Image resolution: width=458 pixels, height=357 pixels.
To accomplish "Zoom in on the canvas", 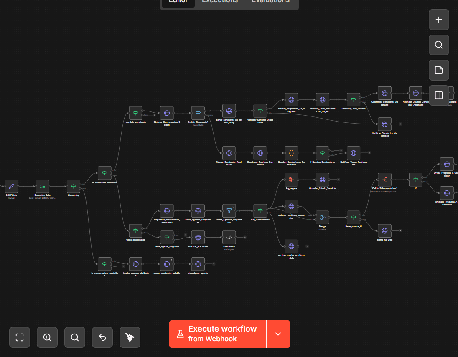I will pyautogui.click(x=47, y=337).
